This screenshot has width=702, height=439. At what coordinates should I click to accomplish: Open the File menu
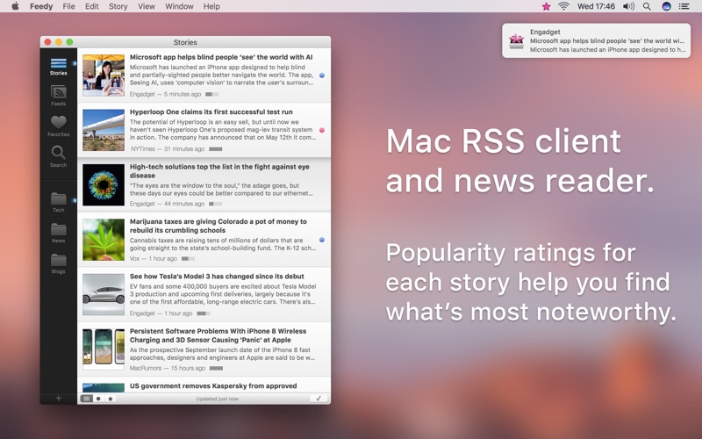pos(69,6)
